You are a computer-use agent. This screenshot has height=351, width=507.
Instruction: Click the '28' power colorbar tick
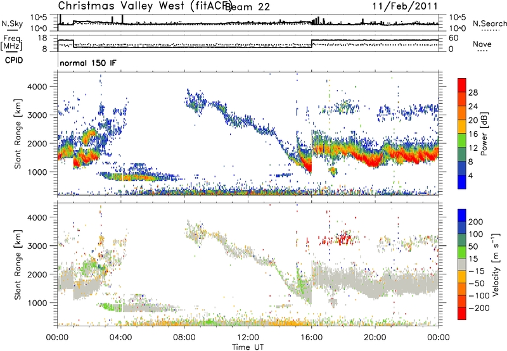click(473, 93)
